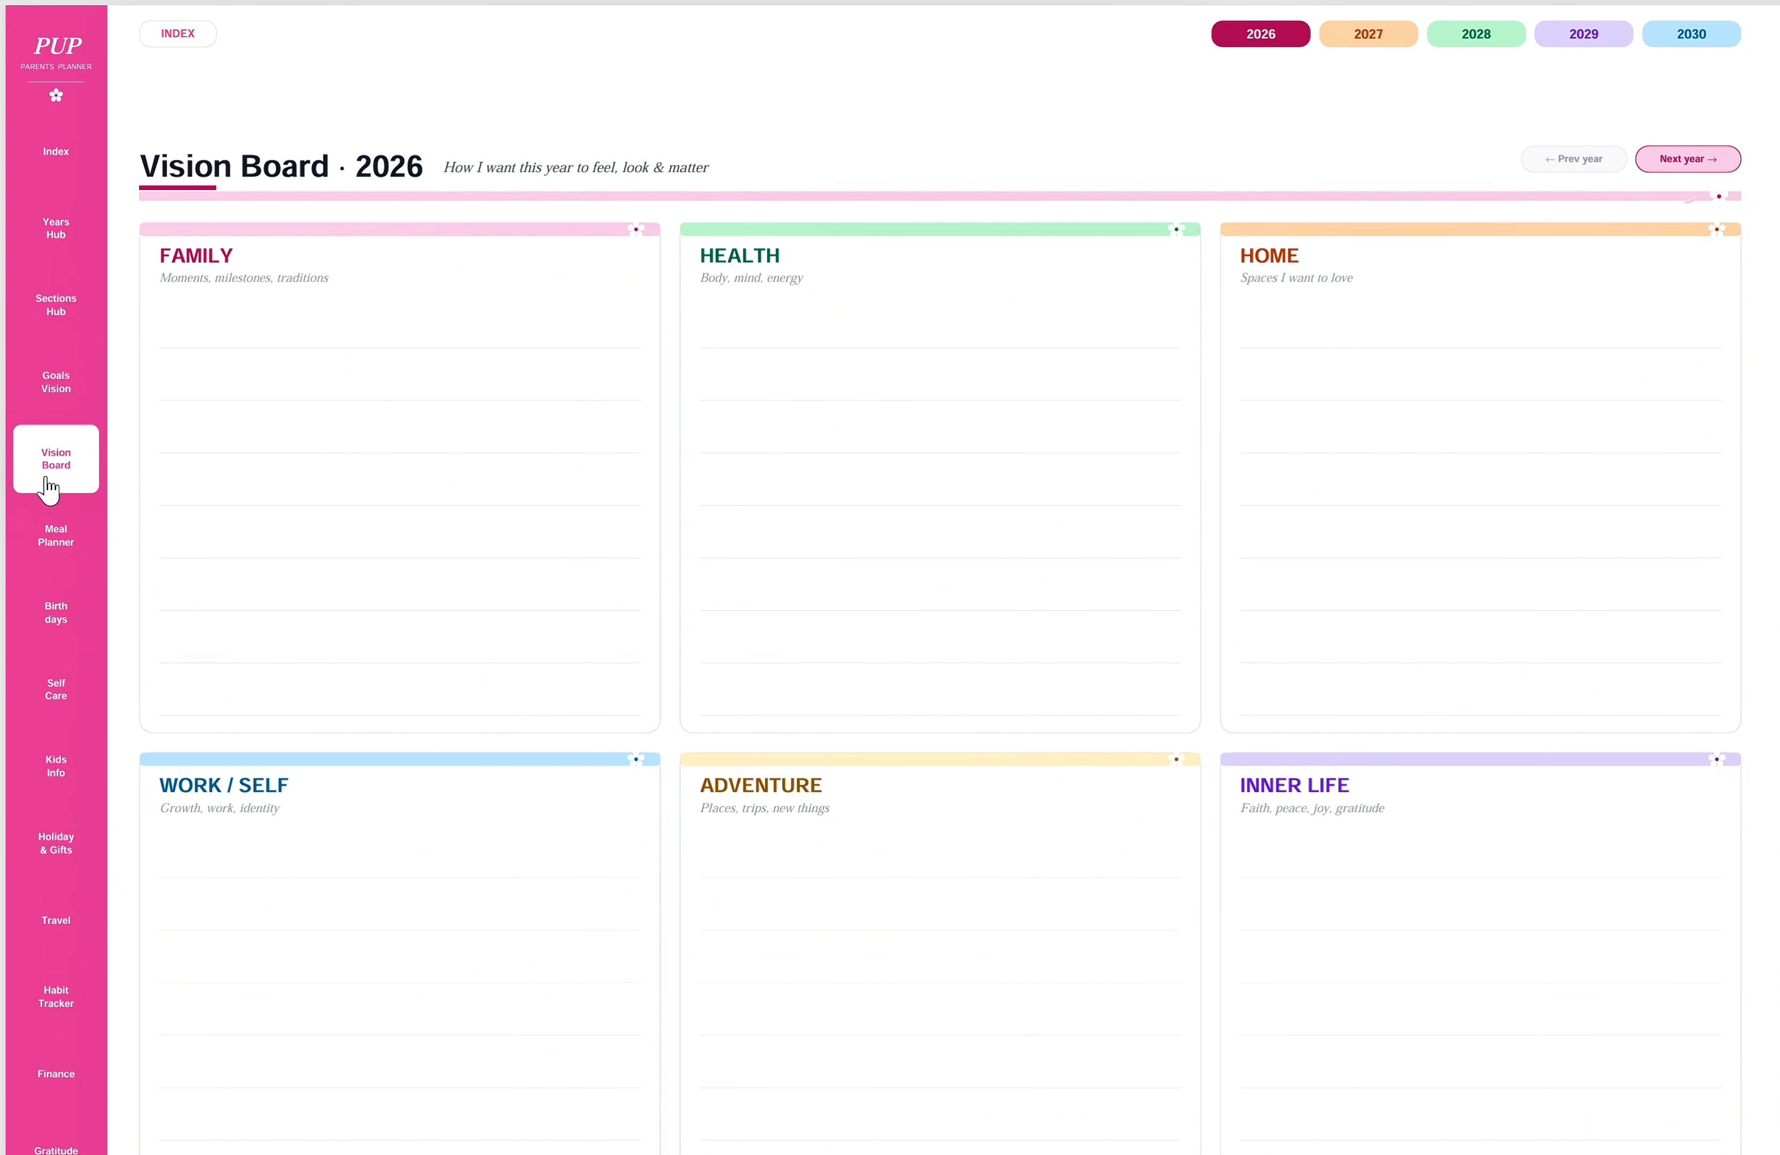
Task: Click 'Body, mind, energy' subtitle
Action: tap(751, 278)
